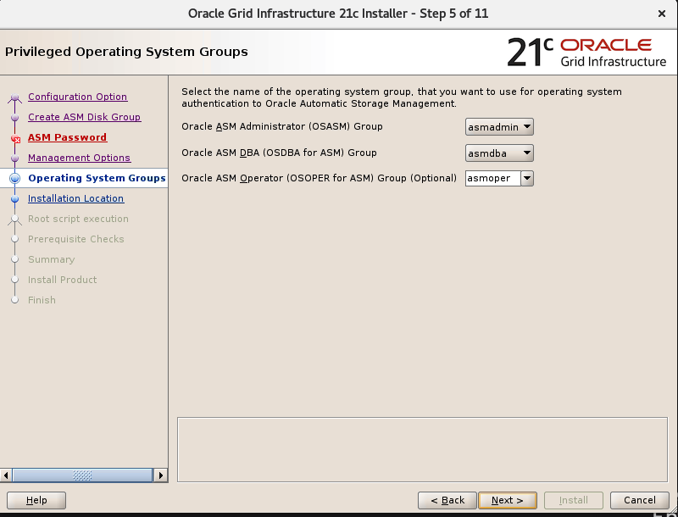Open Help for this installer step
678x517 pixels.
[x=36, y=500]
